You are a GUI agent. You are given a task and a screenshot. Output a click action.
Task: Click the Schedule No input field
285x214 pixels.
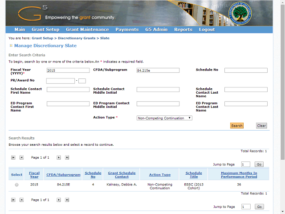tap(246, 70)
